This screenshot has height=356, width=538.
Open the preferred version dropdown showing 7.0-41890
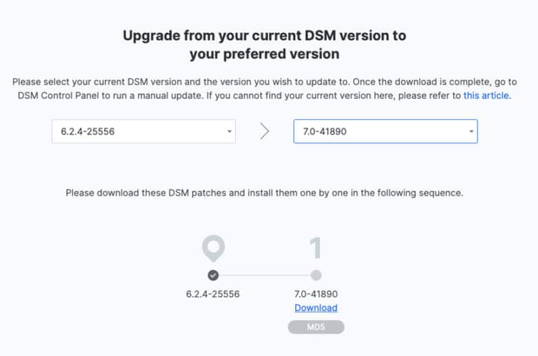(x=386, y=131)
